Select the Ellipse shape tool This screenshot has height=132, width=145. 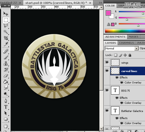6,119
